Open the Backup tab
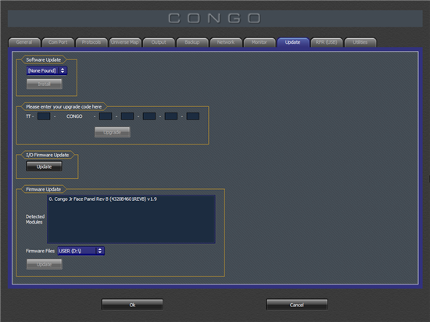The height and width of the screenshot is (322, 430). tap(192, 42)
